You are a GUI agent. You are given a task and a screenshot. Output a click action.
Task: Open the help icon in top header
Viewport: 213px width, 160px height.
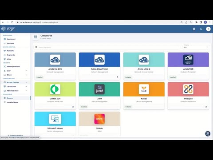194,29
